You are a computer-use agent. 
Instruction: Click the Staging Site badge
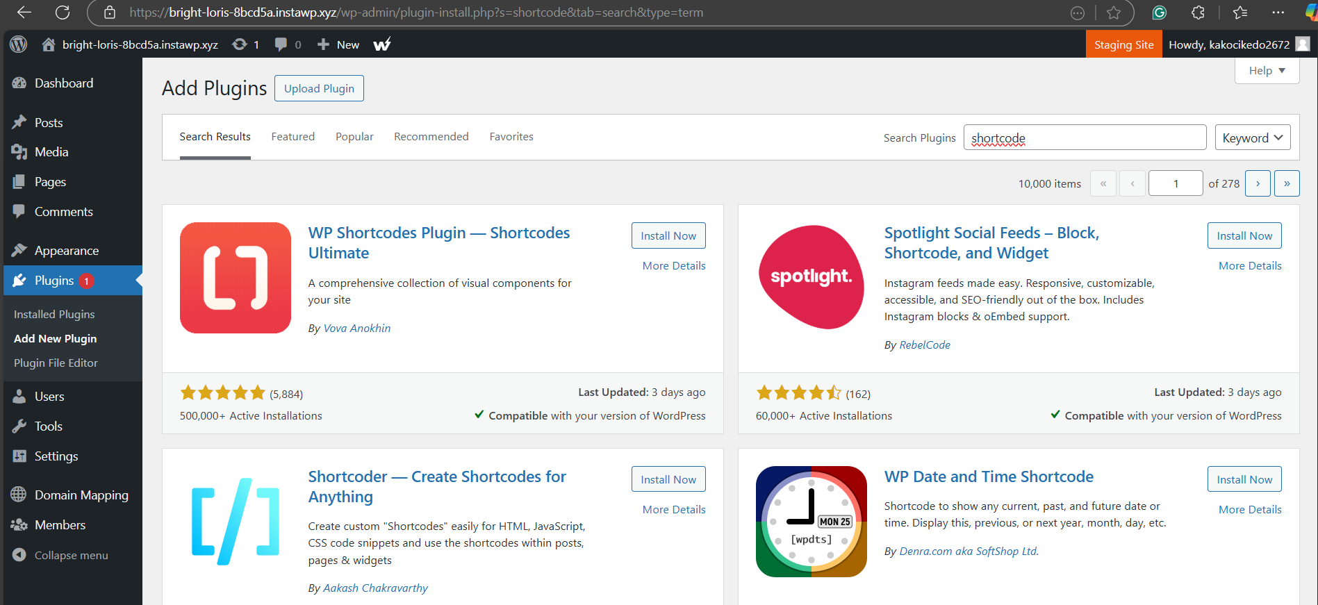pos(1123,44)
